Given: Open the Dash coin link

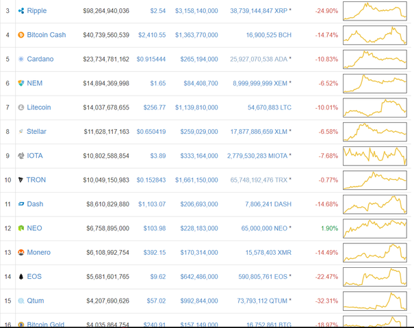Looking at the screenshot, I should [x=35, y=204].
